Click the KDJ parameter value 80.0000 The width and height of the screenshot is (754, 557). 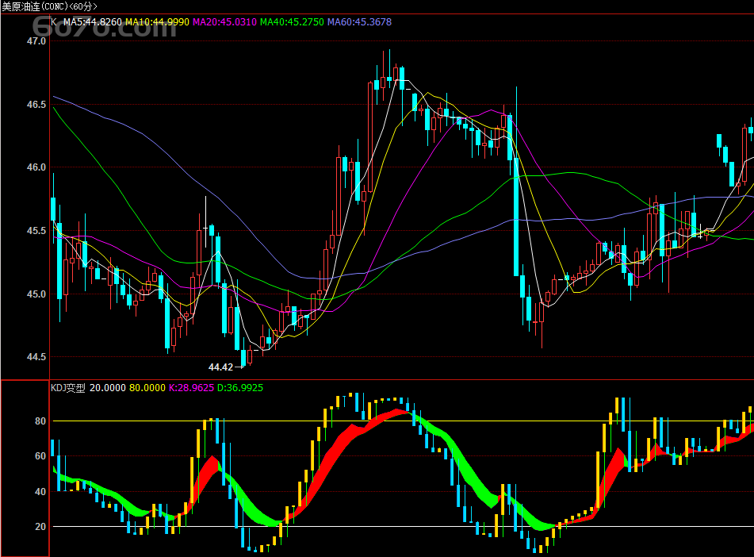pos(147,388)
